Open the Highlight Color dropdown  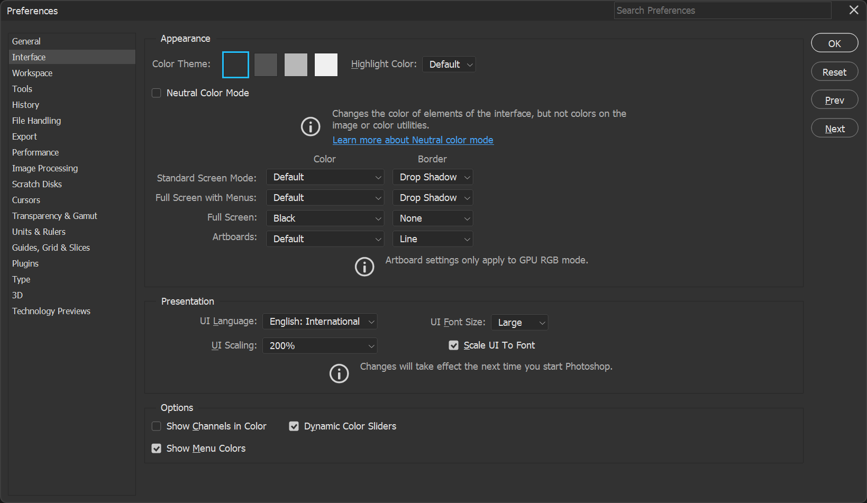tap(449, 64)
